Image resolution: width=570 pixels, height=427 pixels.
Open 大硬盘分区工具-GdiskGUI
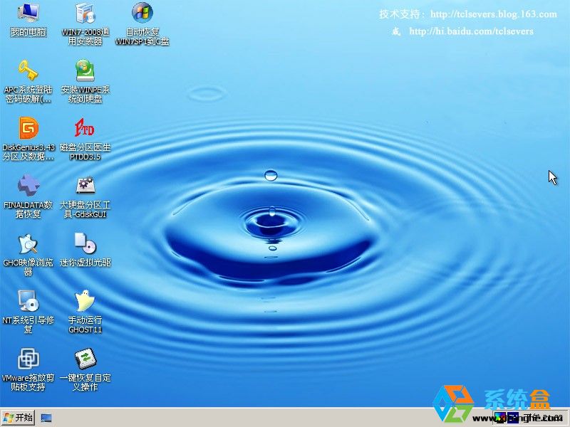click(x=84, y=186)
